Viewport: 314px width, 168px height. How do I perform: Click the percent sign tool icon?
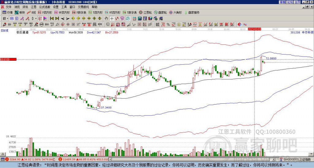pos(168,25)
